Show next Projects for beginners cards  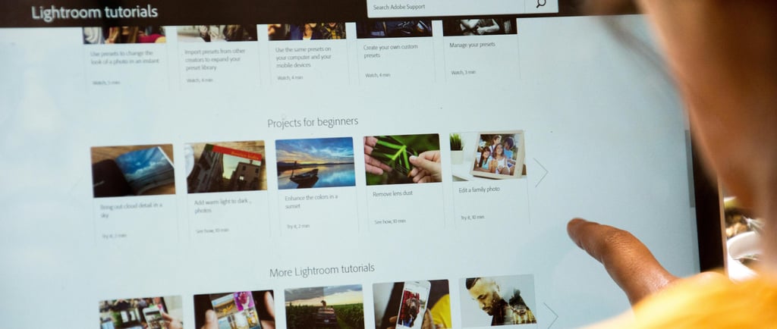pos(540,173)
